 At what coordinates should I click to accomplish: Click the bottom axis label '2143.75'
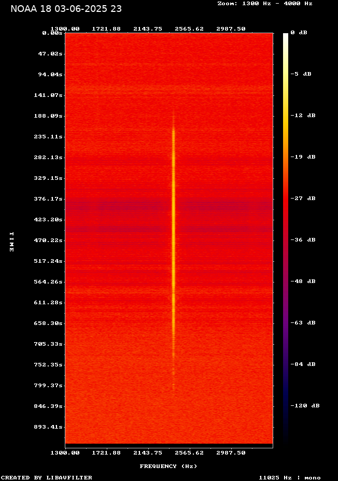pyautogui.click(x=148, y=453)
